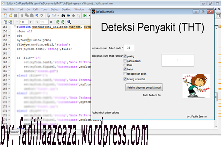
Task: Check the mual symptom option
Action: click(125, 65)
